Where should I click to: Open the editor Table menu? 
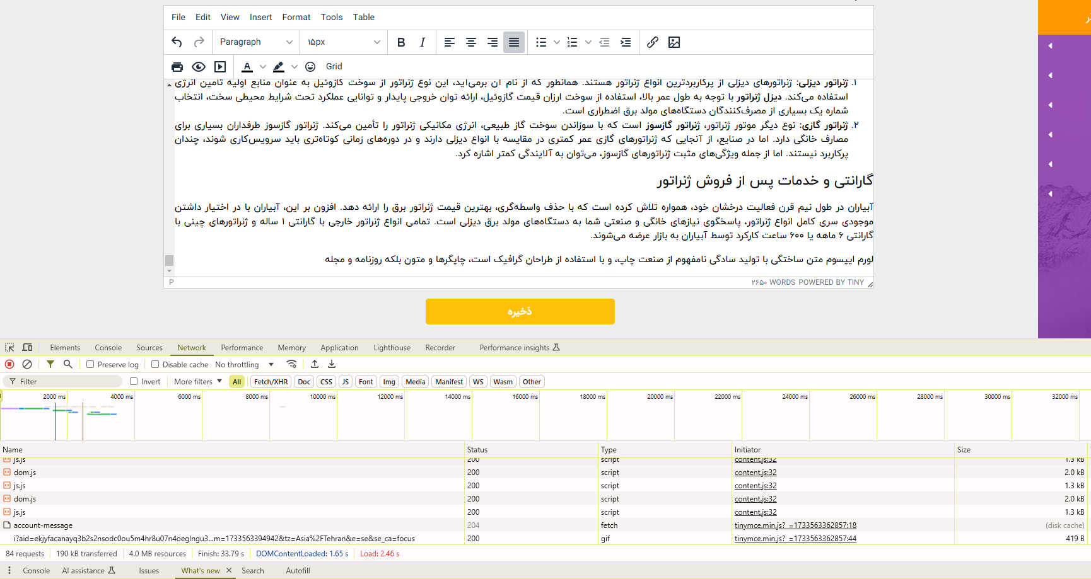pos(364,17)
